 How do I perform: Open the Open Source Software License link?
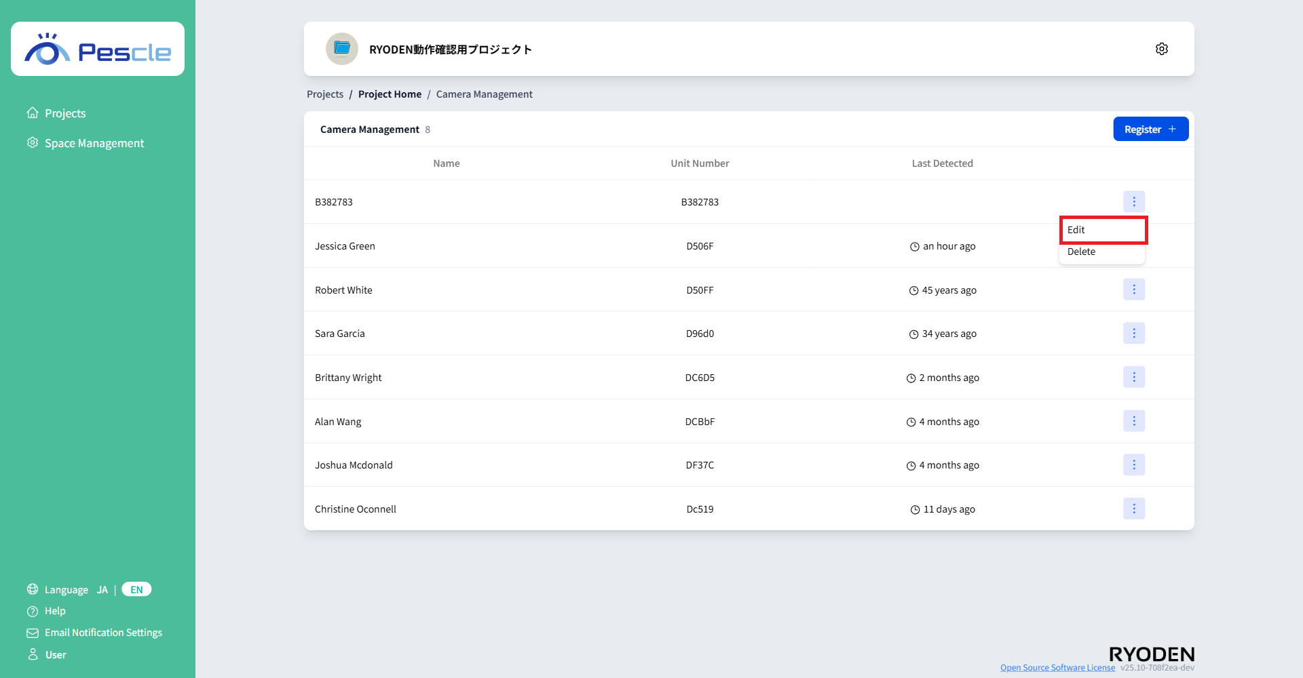1057,668
